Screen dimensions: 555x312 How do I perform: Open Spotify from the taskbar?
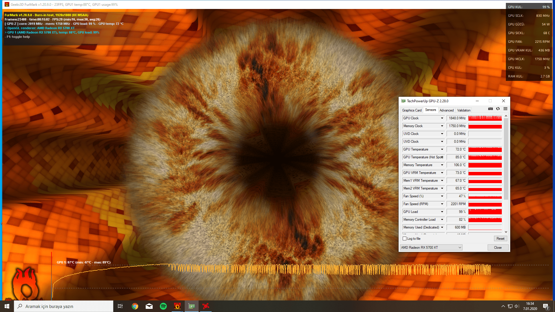pyautogui.click(x=163, y=306)
